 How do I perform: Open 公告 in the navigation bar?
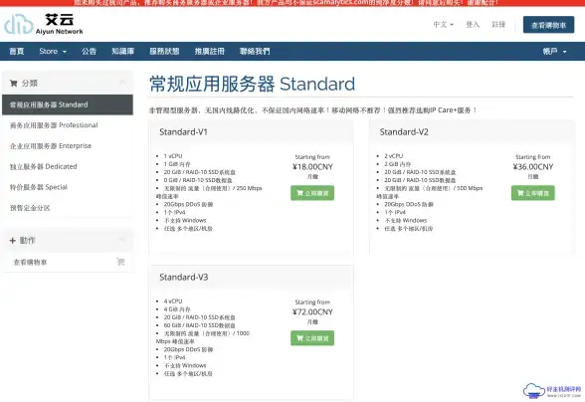(x=89, y=51)
